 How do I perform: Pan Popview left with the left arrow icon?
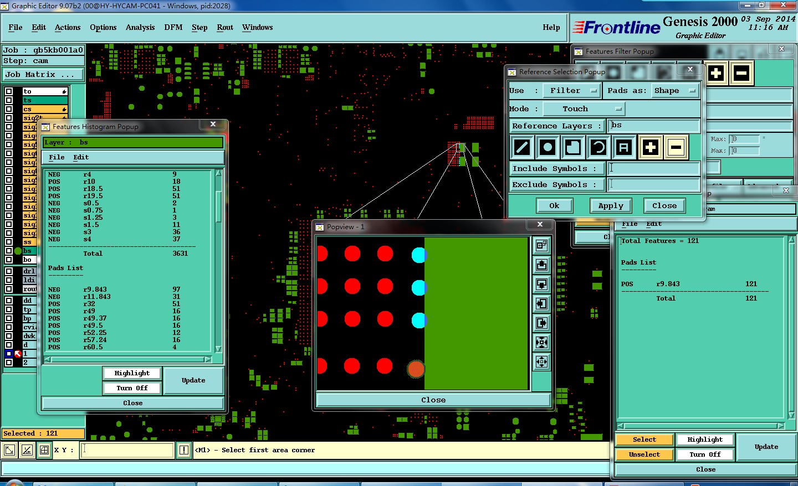coord(541,303)
